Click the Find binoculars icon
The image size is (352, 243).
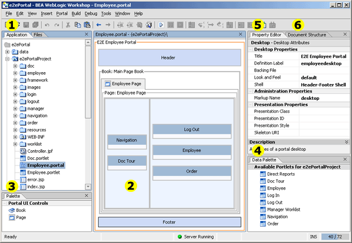(140, 25)
